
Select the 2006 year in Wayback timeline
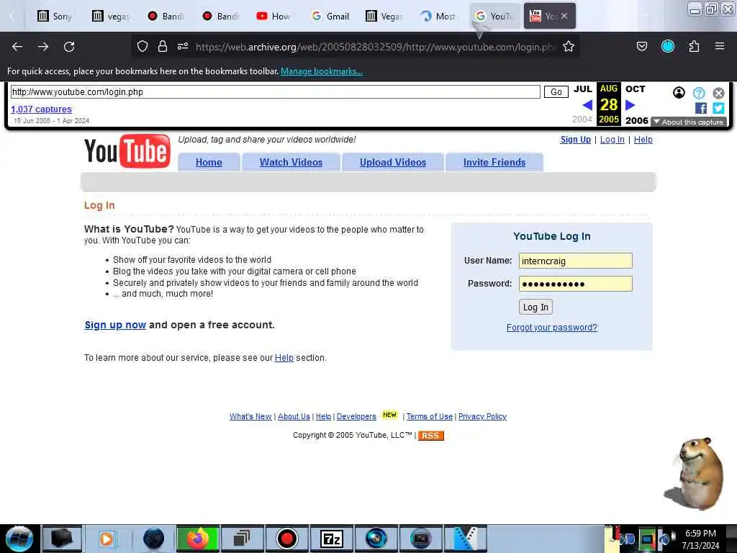pos(637,120)
